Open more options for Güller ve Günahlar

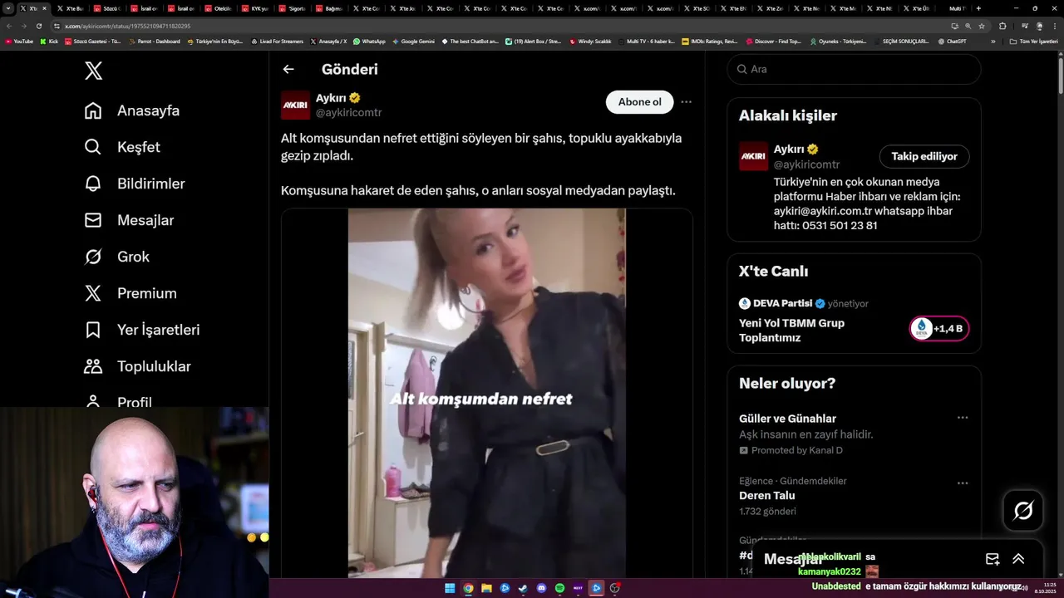pyautogui.click(x=962, y=418)
